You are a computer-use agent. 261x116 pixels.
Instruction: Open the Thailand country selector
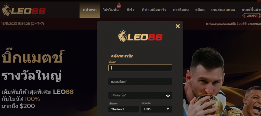coord(124,109)
